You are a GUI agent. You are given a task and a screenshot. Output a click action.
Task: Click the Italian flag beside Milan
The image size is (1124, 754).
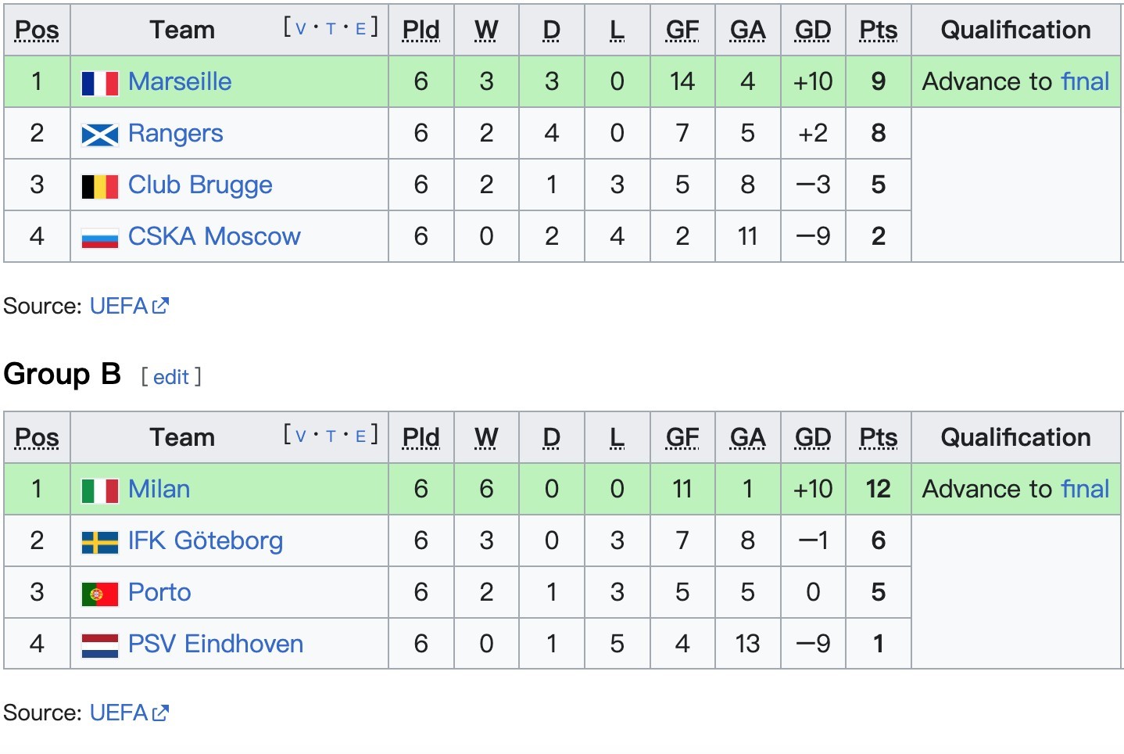tap(100, 490)
